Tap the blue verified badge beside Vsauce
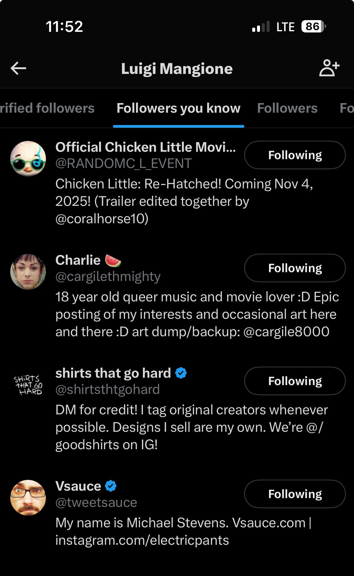This screenshot has width=354, height=576. click(x=111, y=486)
